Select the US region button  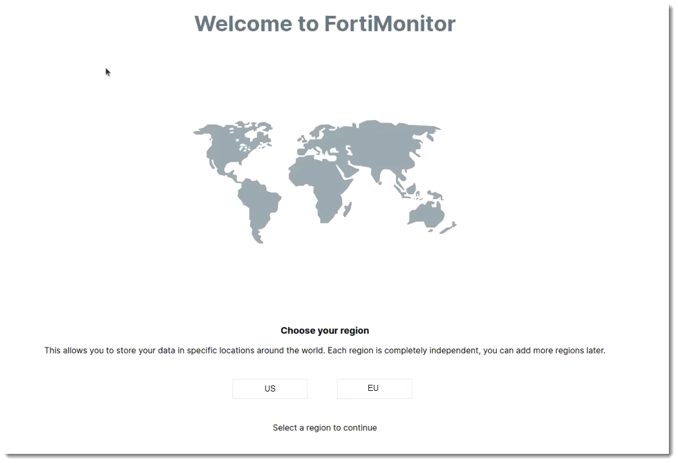270,388
